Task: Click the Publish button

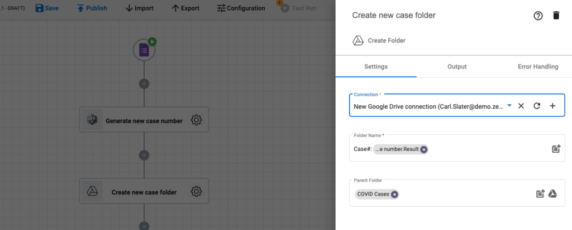Action: (92, 8)
